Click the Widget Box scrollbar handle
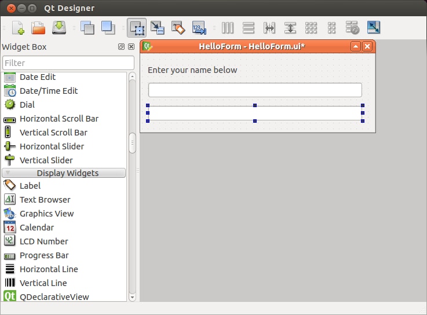The width and height of the screenshot is (427, 315). [132, 143]
